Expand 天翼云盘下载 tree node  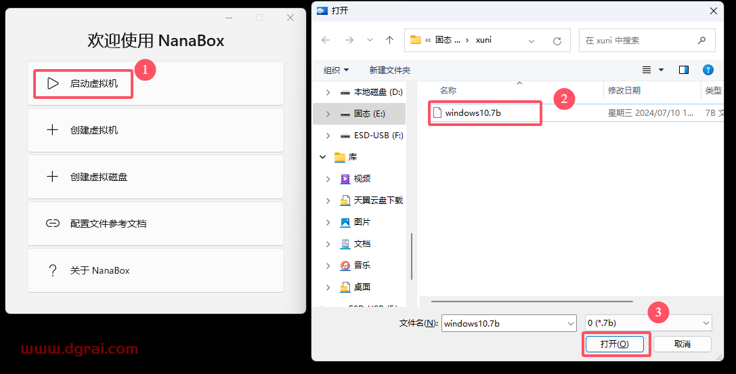point(328,201)
